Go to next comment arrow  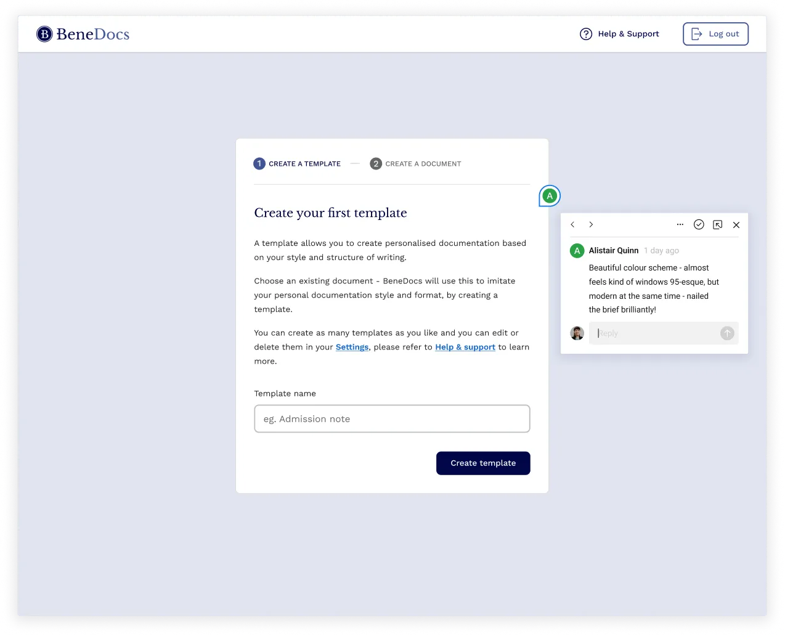pos(591,224)
